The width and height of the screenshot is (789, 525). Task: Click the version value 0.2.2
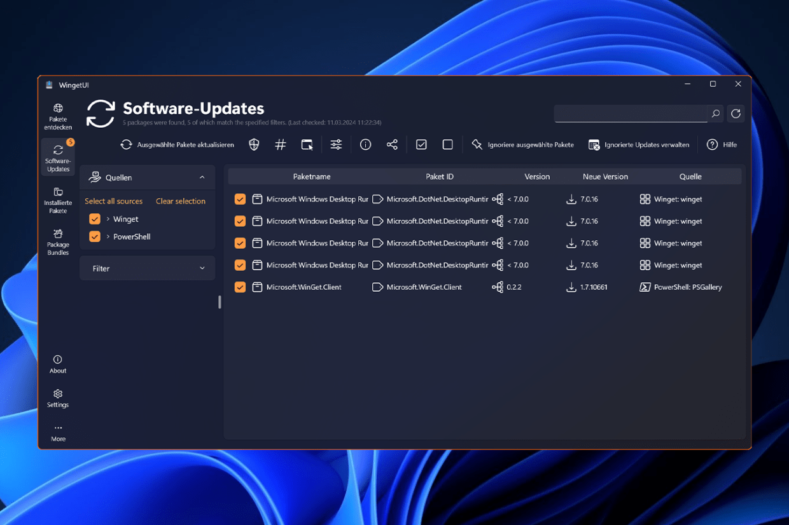point(514,287)
